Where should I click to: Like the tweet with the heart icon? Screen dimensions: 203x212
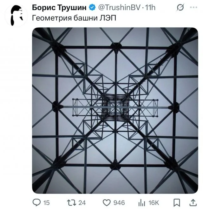pos(107,202)
